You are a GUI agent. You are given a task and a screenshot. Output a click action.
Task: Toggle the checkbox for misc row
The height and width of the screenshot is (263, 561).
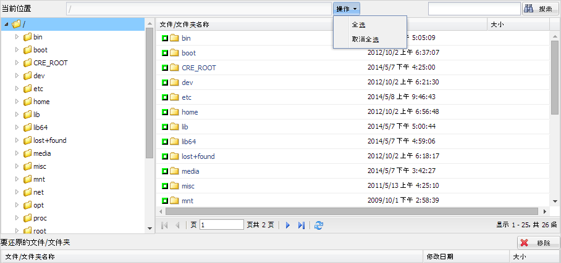coord(165,186)
